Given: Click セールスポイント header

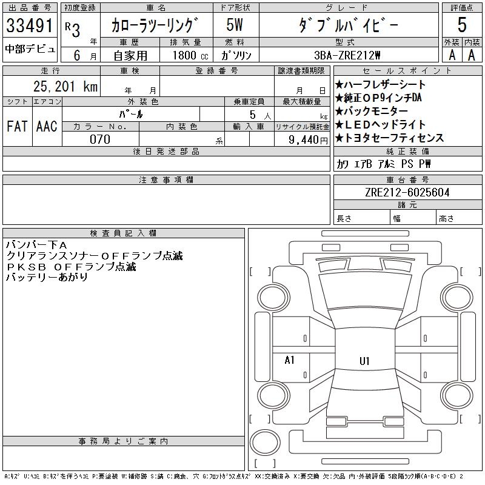Looking at the screenshot, I should (407, 71).
